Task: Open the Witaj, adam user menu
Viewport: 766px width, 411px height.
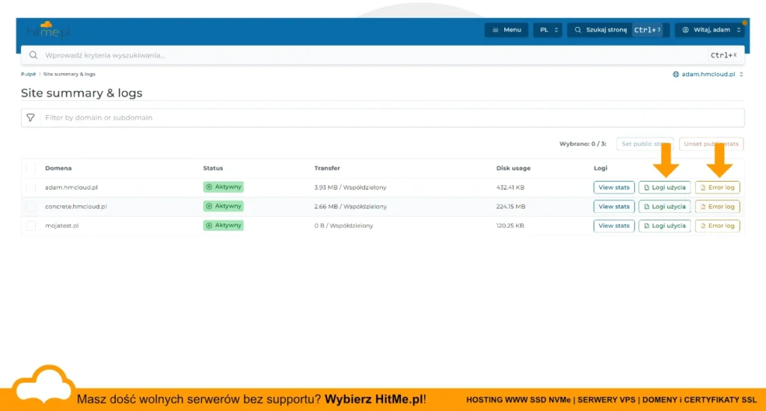Action: click(711, 30)
